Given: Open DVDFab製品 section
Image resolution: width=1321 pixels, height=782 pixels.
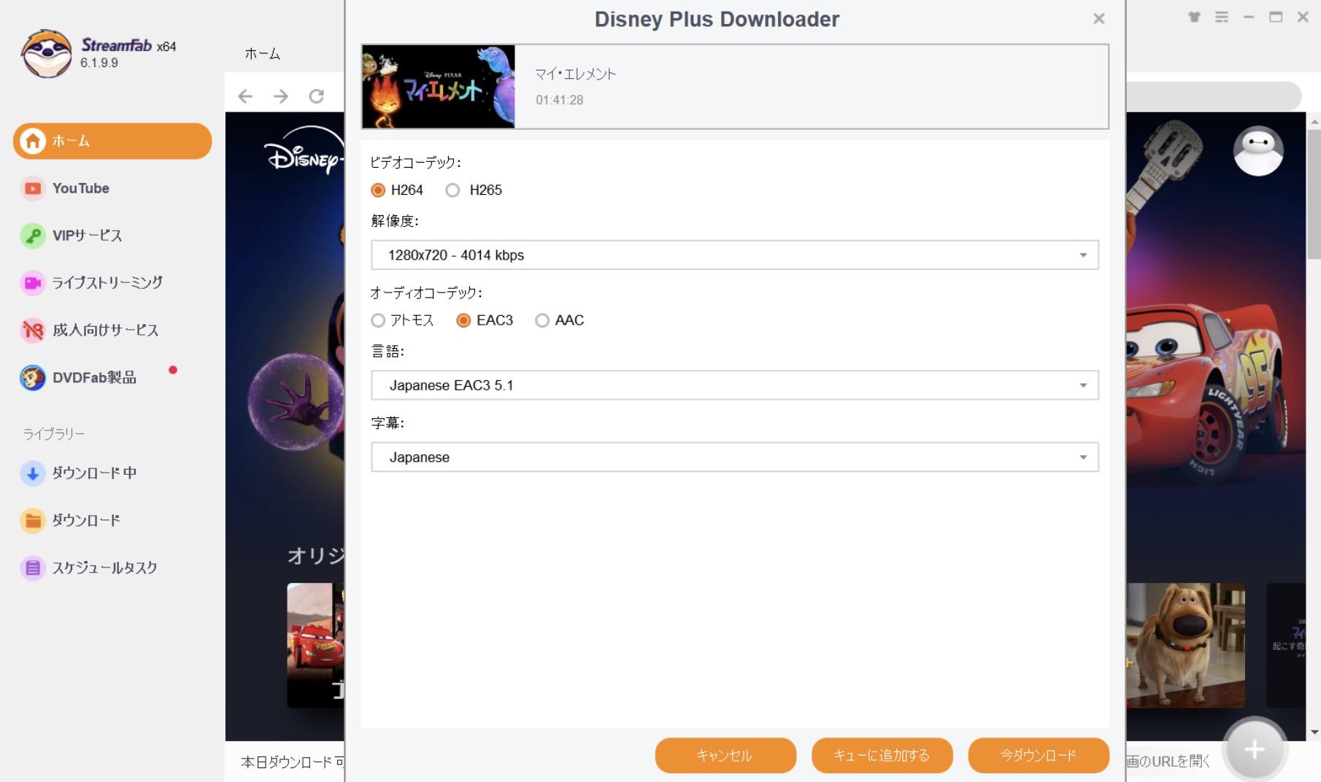Looking at the screenshot, I should (x=94, y=377).
